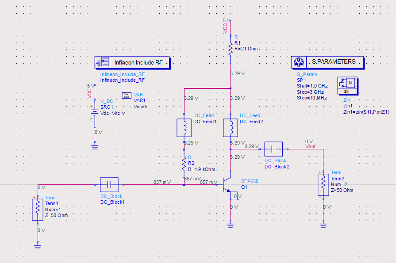This screenshot has width=396, height=263.
Task: Select the R=4.9 kOhm parameter text
Action: click(201, 169)
